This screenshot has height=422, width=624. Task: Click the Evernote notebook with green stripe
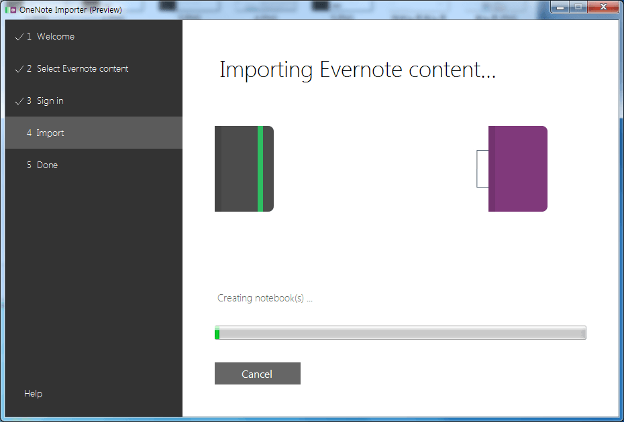[x=244, y=169]
